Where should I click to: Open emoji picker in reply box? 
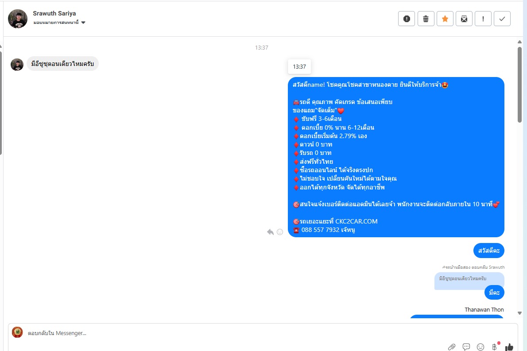point(480,347)
